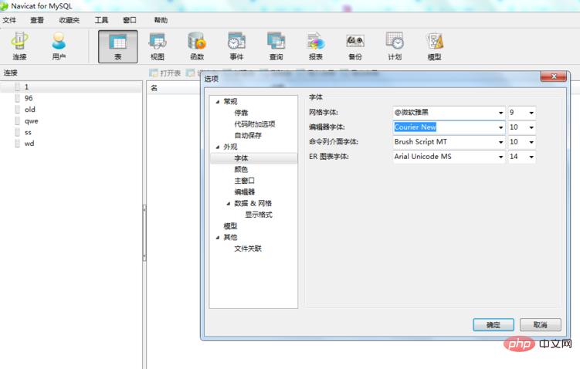Open the 编辑器字体 Courier New dropdown arrow
The height and width of the screenshot is (369, 580).
[x=501, y=127]
